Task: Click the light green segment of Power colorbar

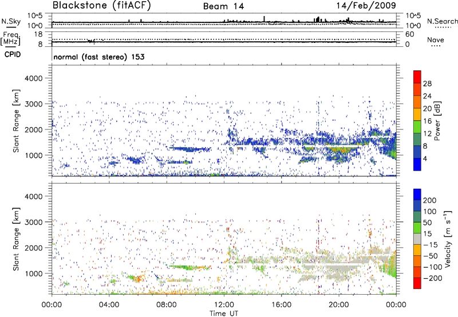Action: pyautogui.click(x=417, y=127)
